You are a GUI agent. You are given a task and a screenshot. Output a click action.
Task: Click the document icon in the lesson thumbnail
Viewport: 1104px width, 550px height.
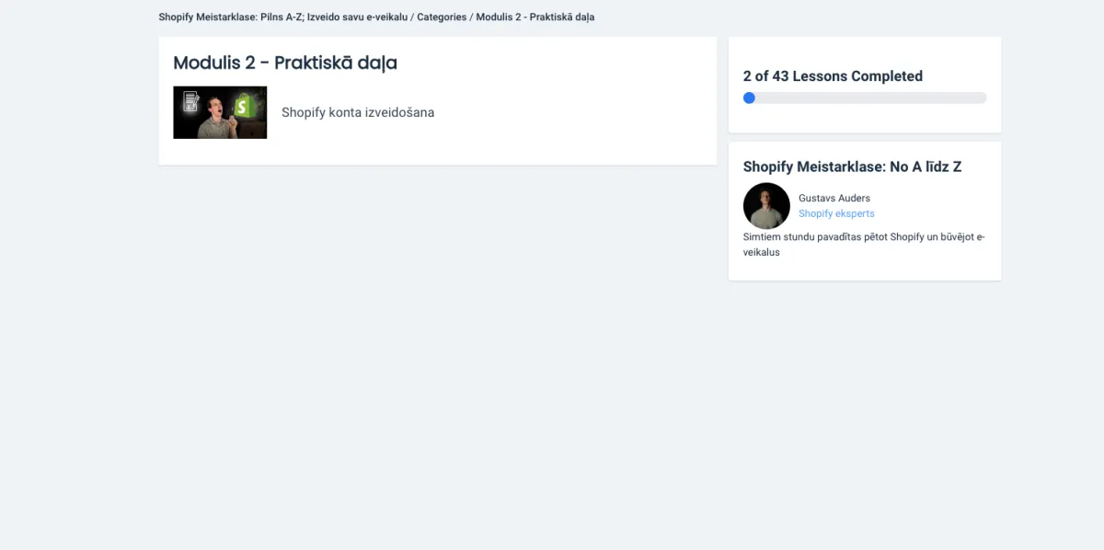coord(190,101)
